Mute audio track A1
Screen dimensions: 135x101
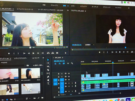click(69, 83)
